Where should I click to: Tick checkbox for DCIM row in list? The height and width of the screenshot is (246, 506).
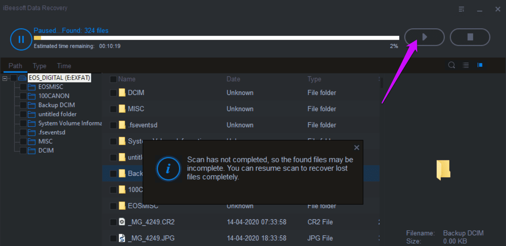pyautogui.click(x=113, y=93)
